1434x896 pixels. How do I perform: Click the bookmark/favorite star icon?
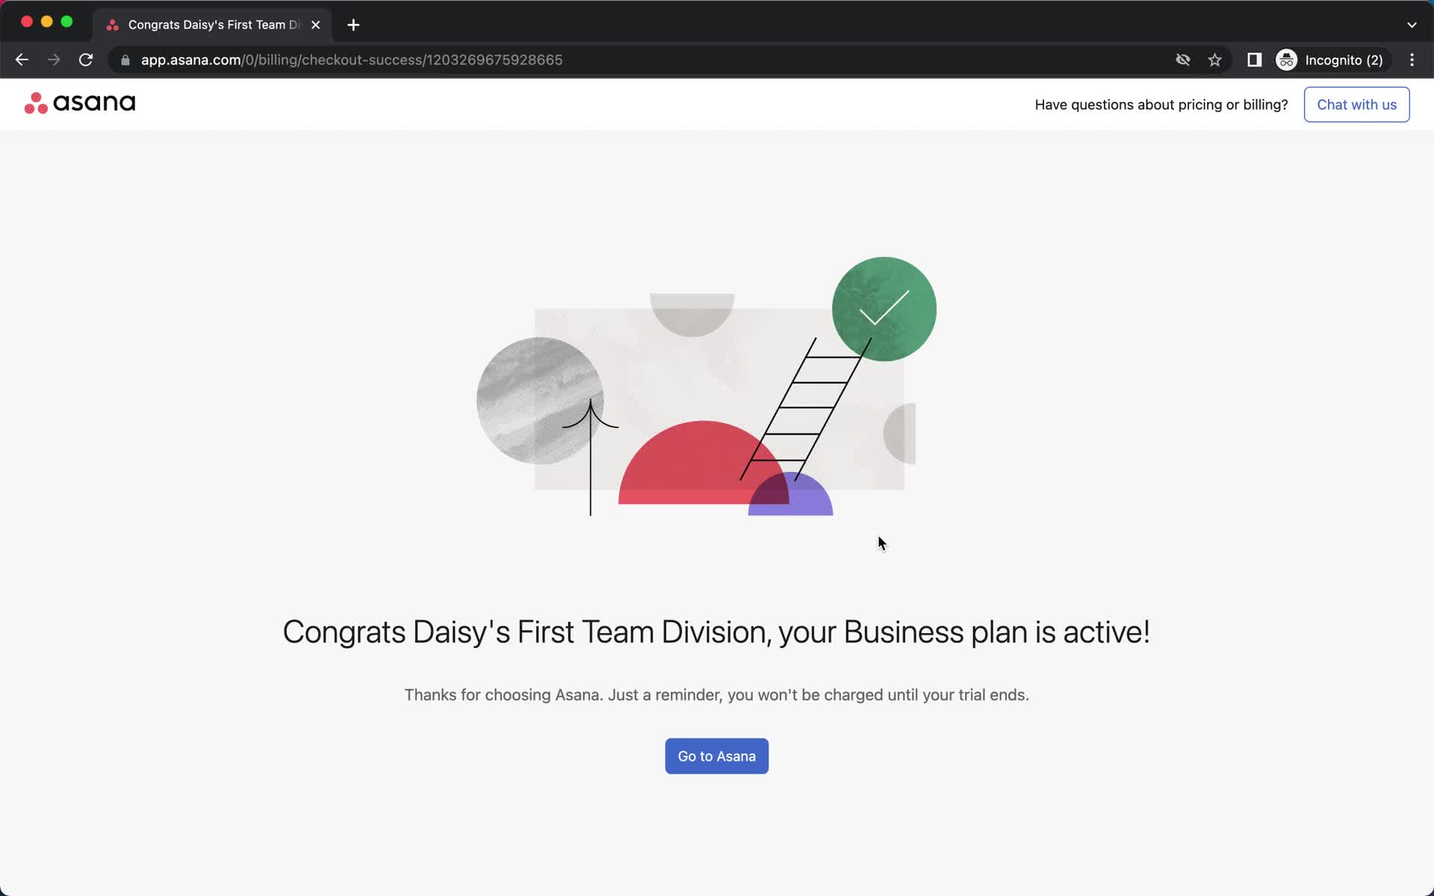tap(1214, 60)
